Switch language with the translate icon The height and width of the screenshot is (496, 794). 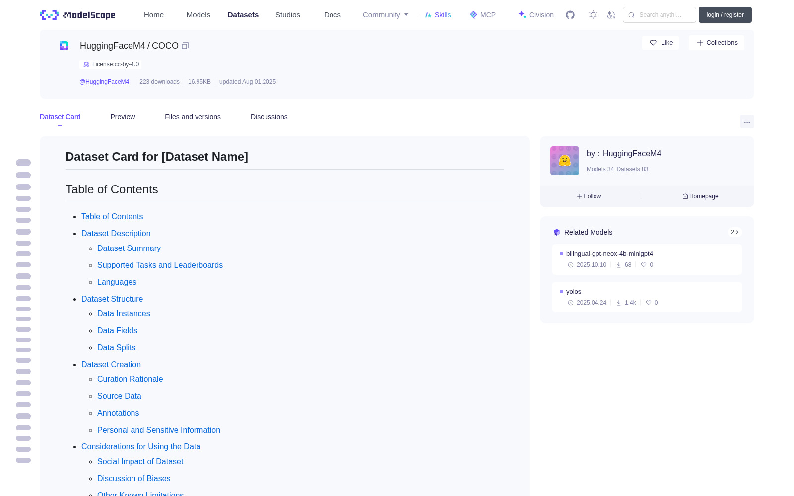611,15
